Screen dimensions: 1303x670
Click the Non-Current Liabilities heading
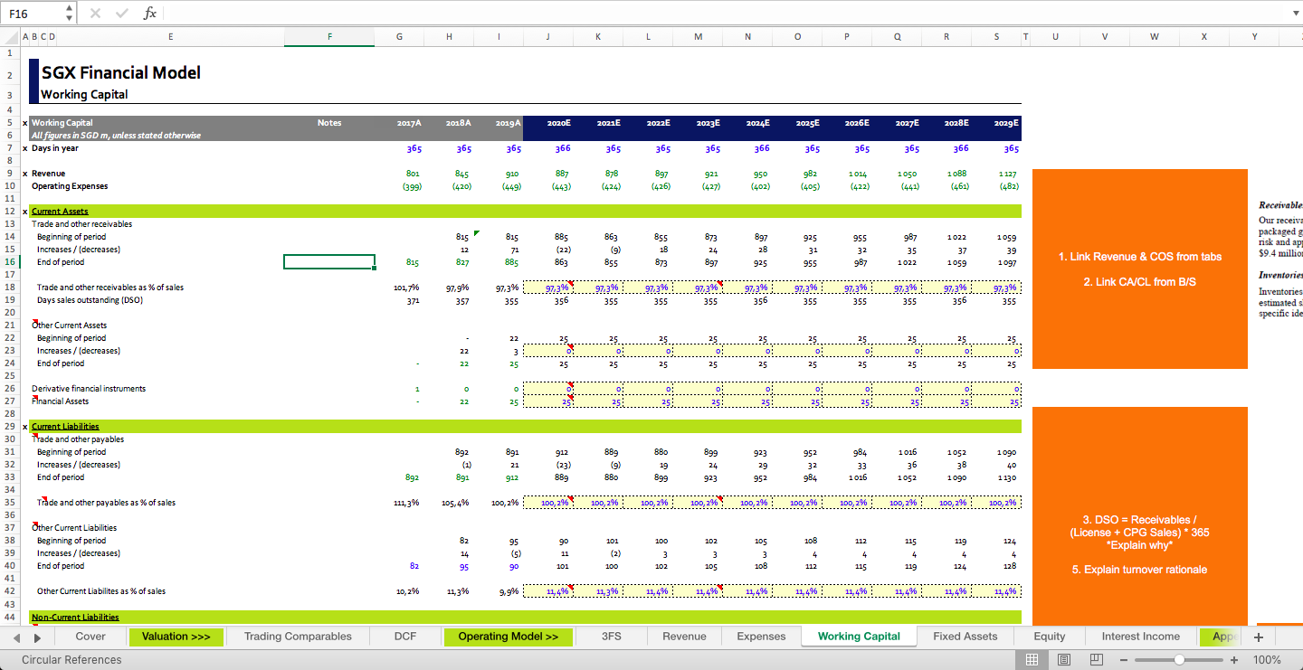point(75,617)
